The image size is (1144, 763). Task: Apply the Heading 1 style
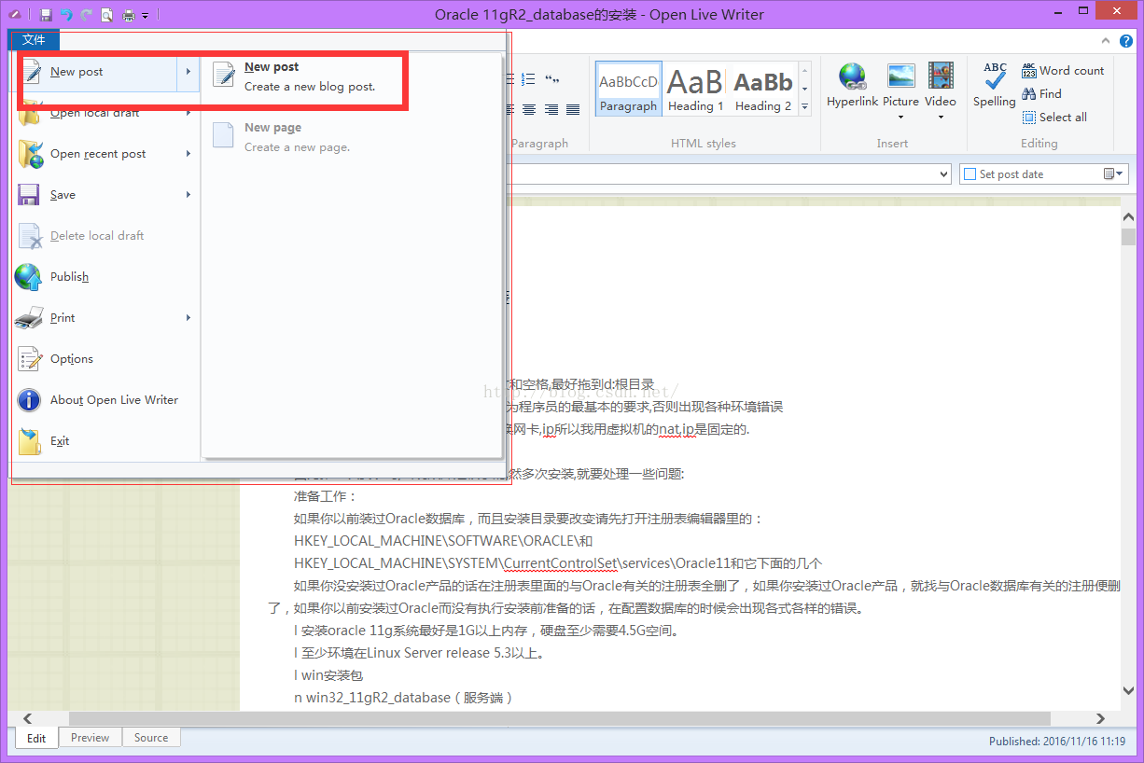click(695, 90)
